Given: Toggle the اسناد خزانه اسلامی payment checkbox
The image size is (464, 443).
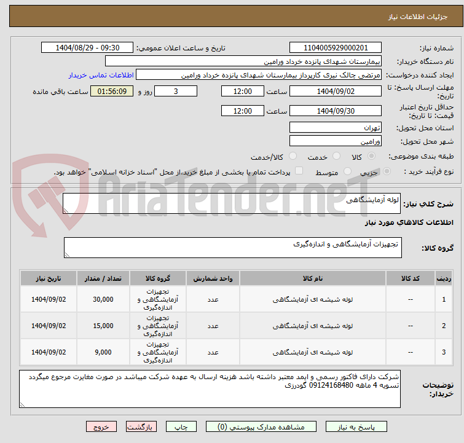Looking at the screenshot, I should coord(299,171).
